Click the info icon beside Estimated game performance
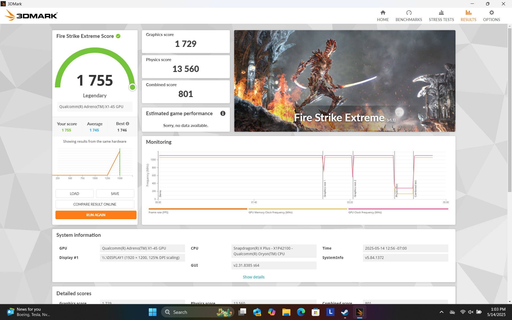 [223, 113]
